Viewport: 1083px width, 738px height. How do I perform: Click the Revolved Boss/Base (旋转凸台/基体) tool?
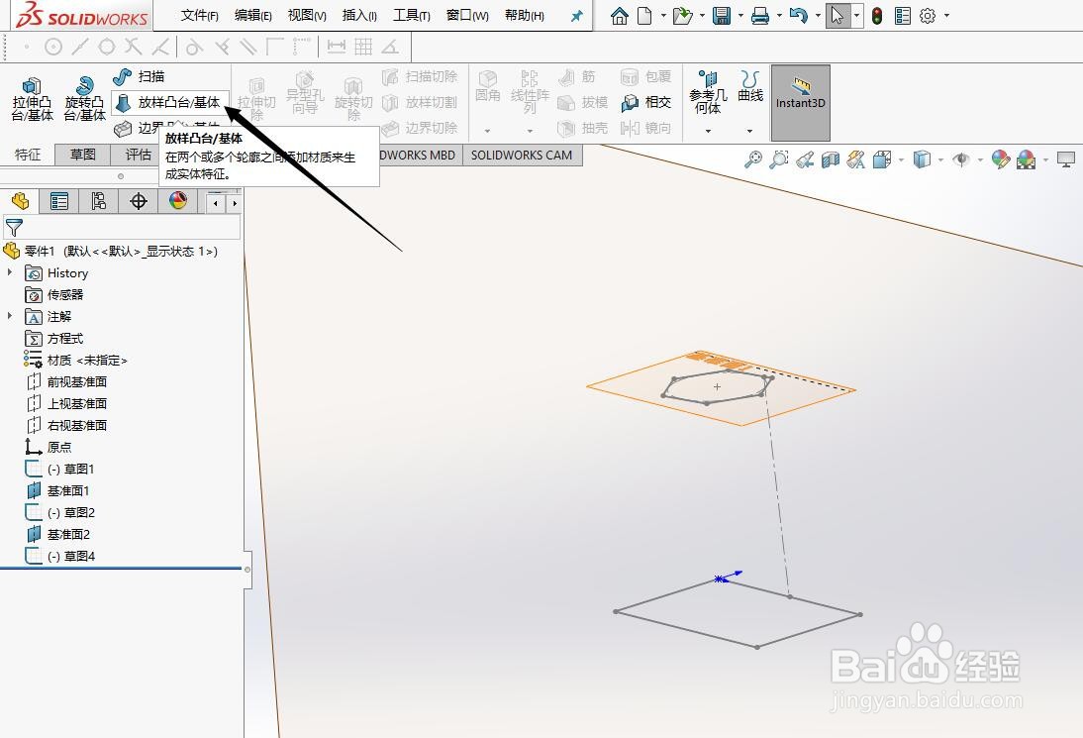84,99
